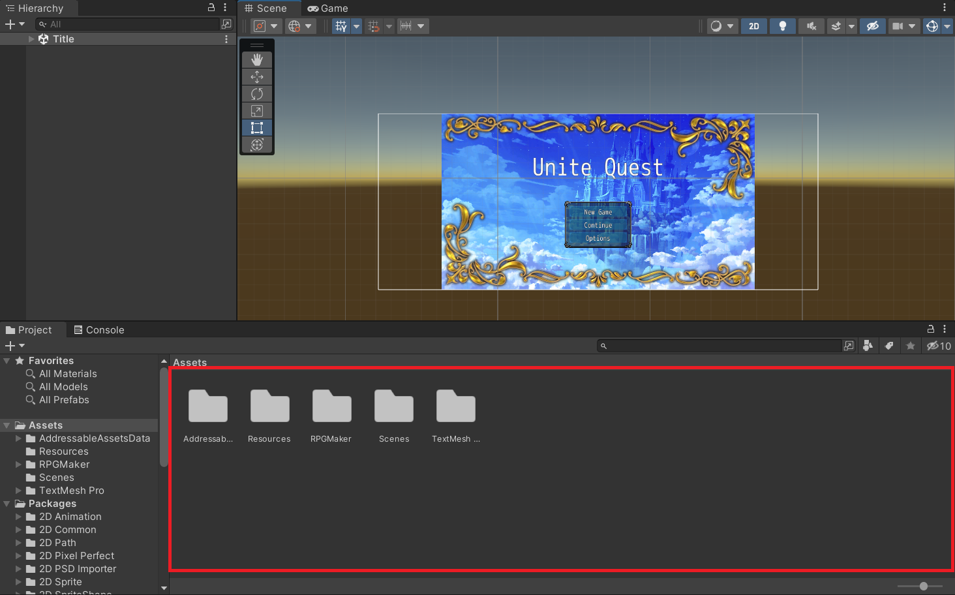Switch to the Game tab
Viewport: 955px width, 595px height.
pyautogui.click(x=327, y=8)
